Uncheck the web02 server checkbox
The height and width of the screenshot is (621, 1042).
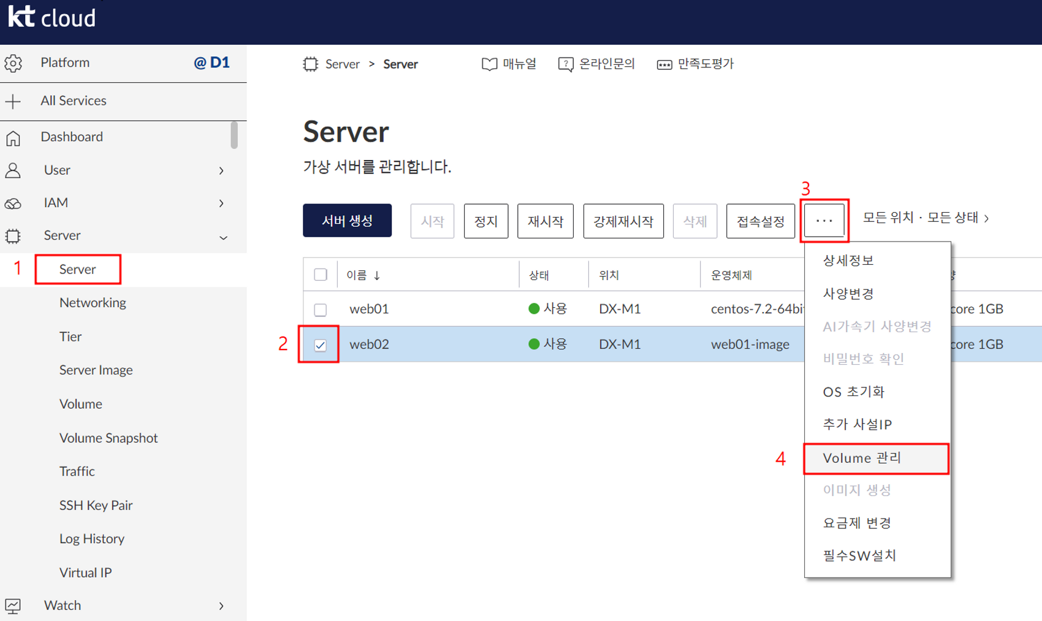click(x=320, y=345)
